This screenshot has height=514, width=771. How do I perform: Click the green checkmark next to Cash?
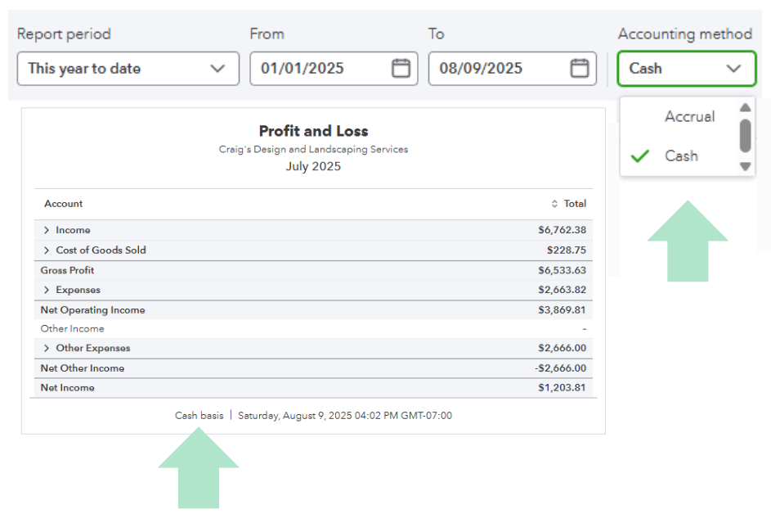(x=641, y=156)
